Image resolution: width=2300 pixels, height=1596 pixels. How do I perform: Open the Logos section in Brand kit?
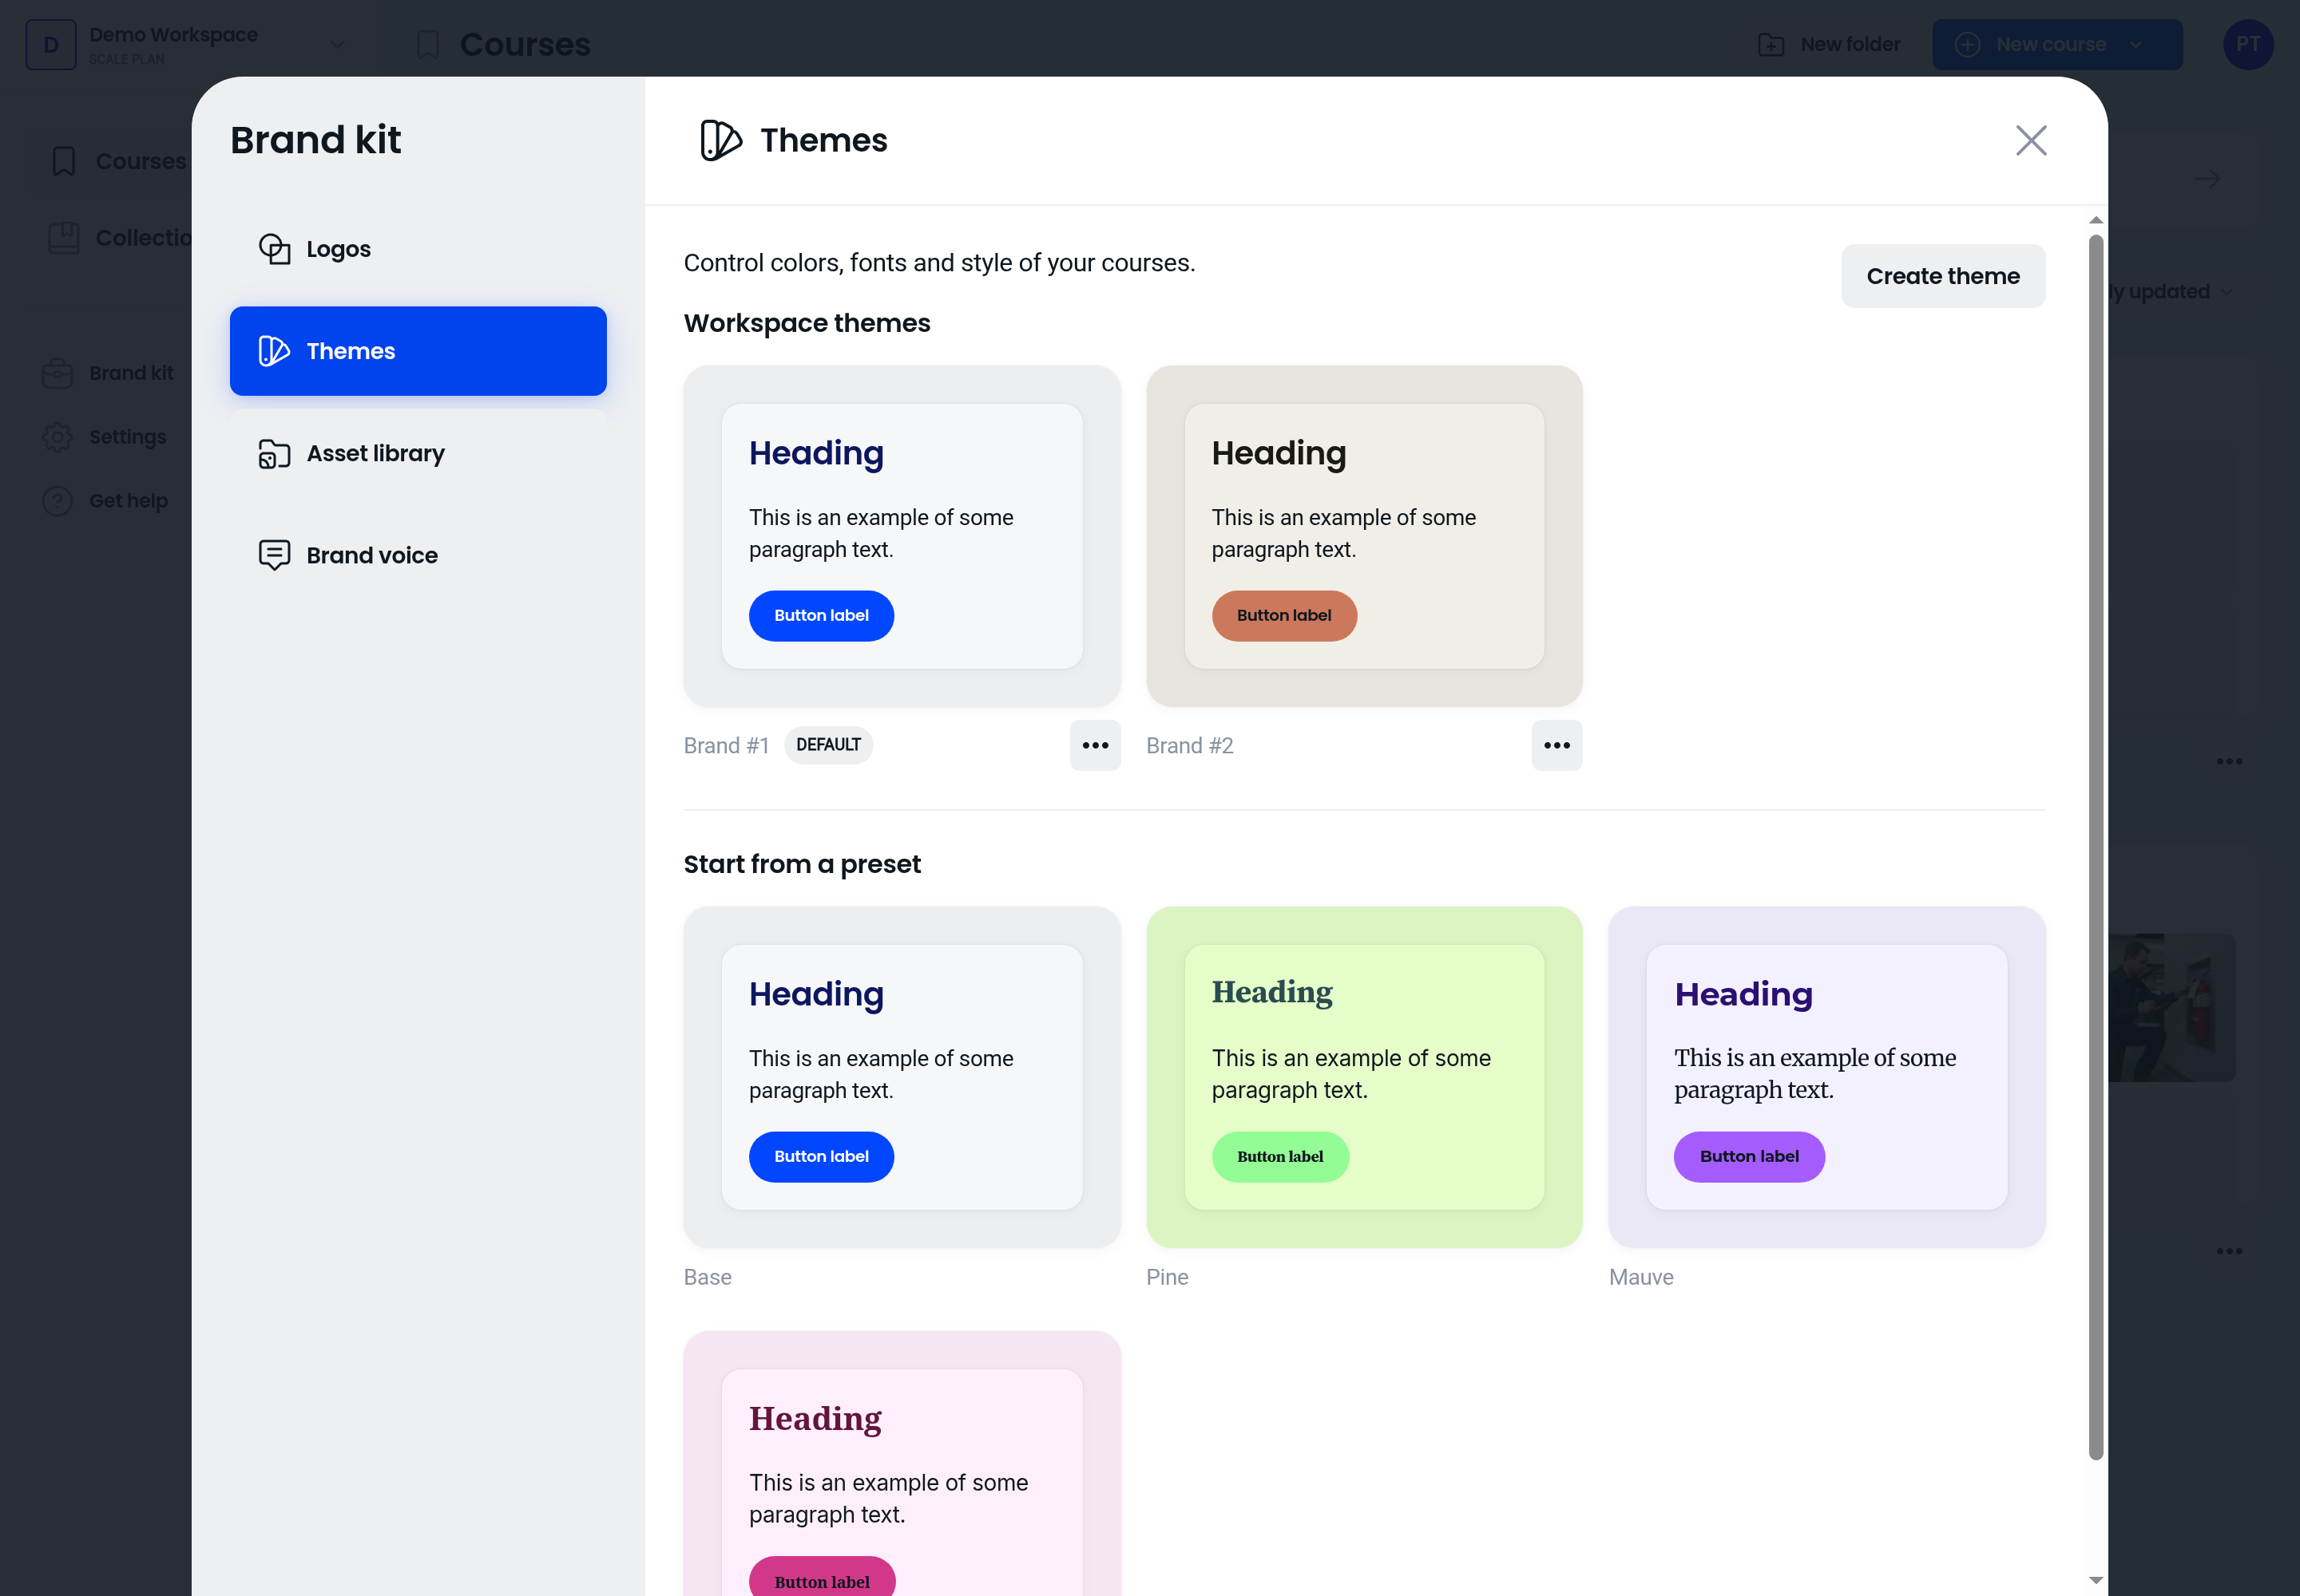coord(418,249)
